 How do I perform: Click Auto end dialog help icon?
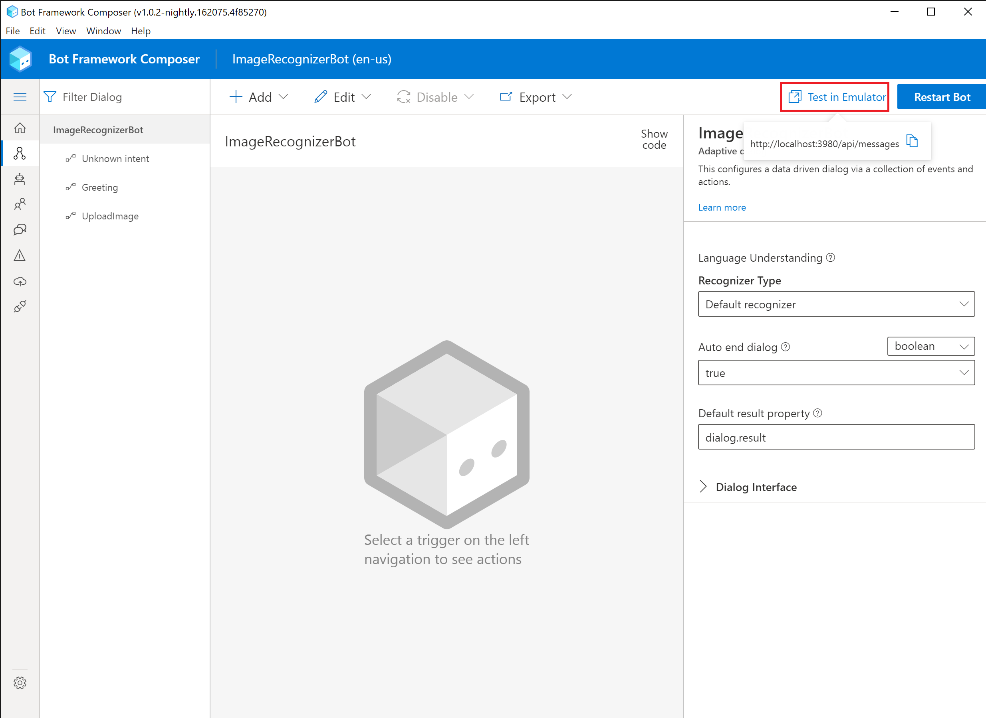click(x=786, y=347)
